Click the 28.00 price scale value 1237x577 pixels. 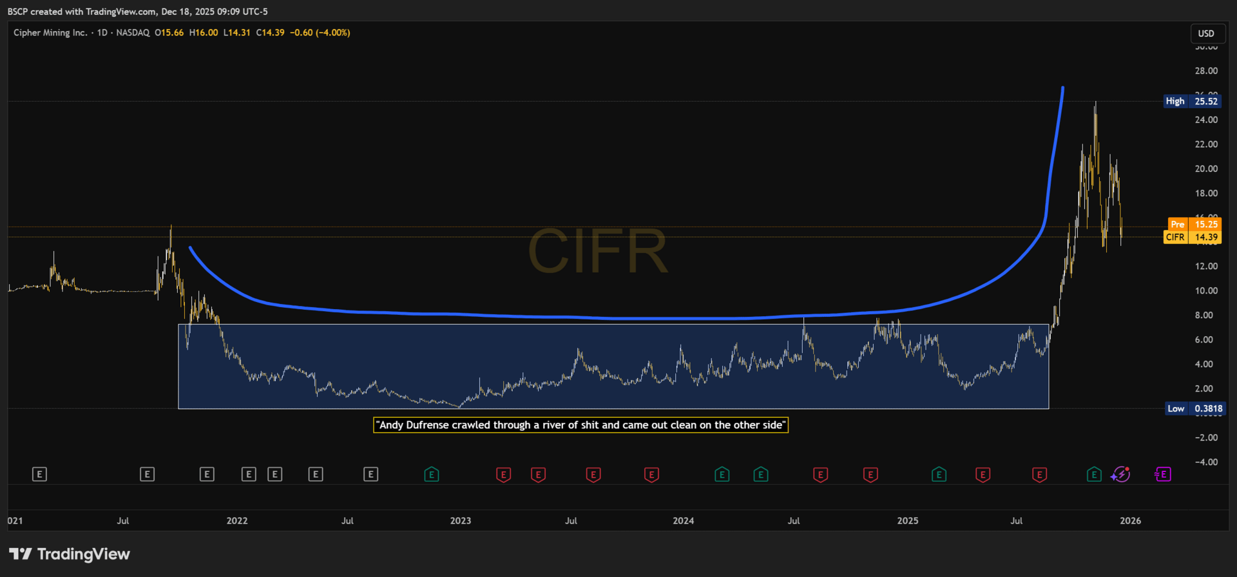(1206, 71)
